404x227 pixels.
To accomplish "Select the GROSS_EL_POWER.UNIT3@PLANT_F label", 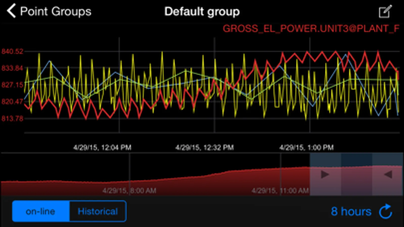I will coord(311,29).
